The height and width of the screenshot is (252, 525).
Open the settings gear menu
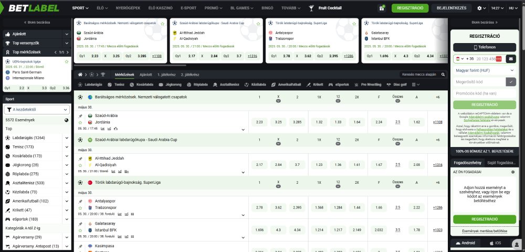click(x=481, y=8)
